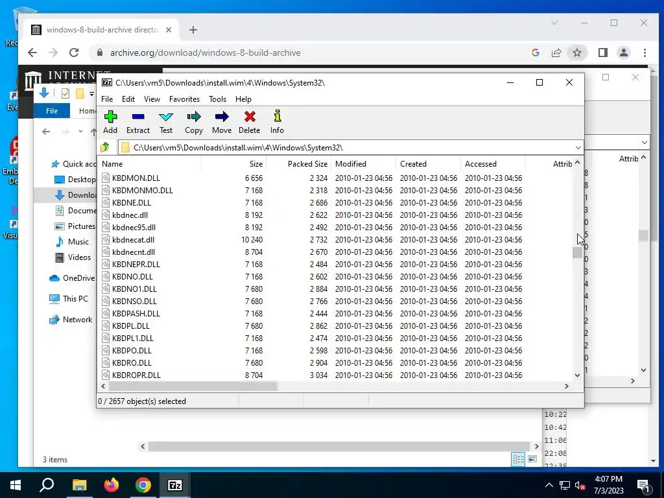Select the KBDMONMO.DLL row
The height and width of the screenshot is (498, 664).
(337, 190)
